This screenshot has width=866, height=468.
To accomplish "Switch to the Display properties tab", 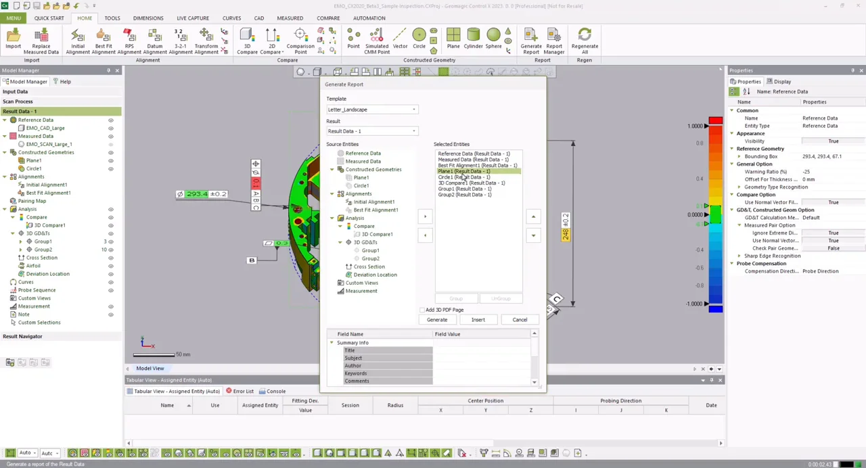I will pyautogui.click(x=779, y=82).
